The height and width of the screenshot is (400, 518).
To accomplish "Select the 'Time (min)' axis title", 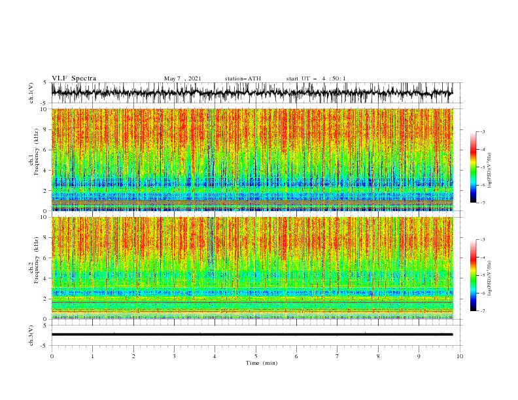I will pyautogui.click(x=262, y=363).
